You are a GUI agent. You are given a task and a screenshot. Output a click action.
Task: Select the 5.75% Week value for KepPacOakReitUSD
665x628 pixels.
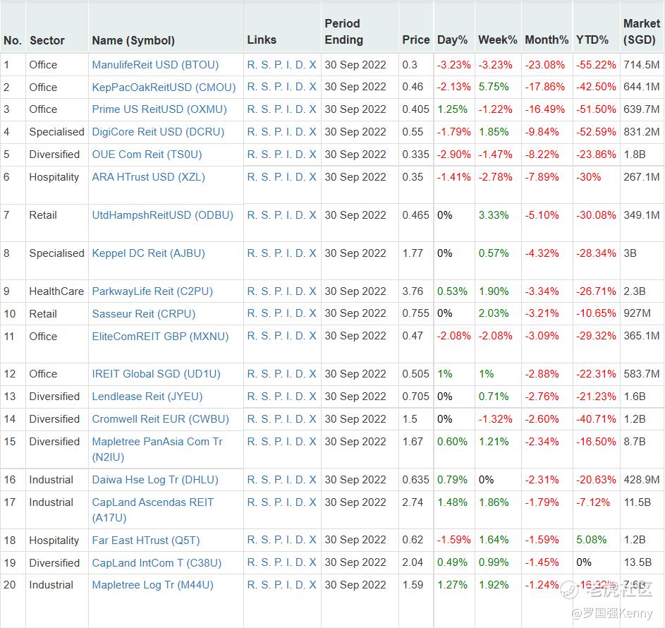pyautogui.click(x=494, y=87)
